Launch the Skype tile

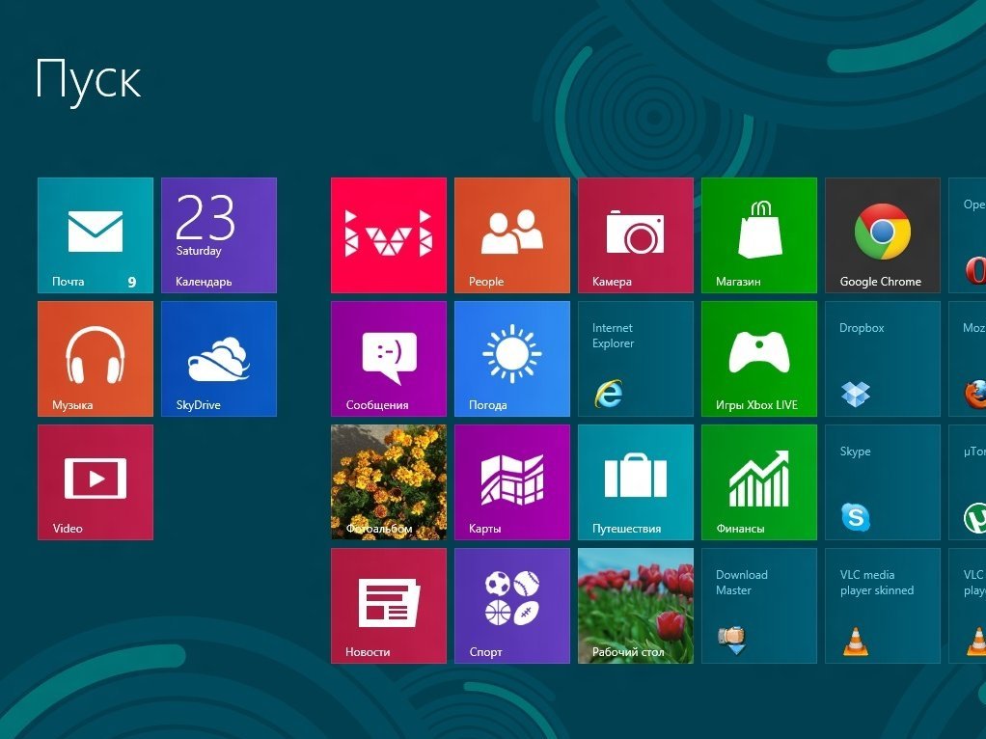(x=882, y=482)
